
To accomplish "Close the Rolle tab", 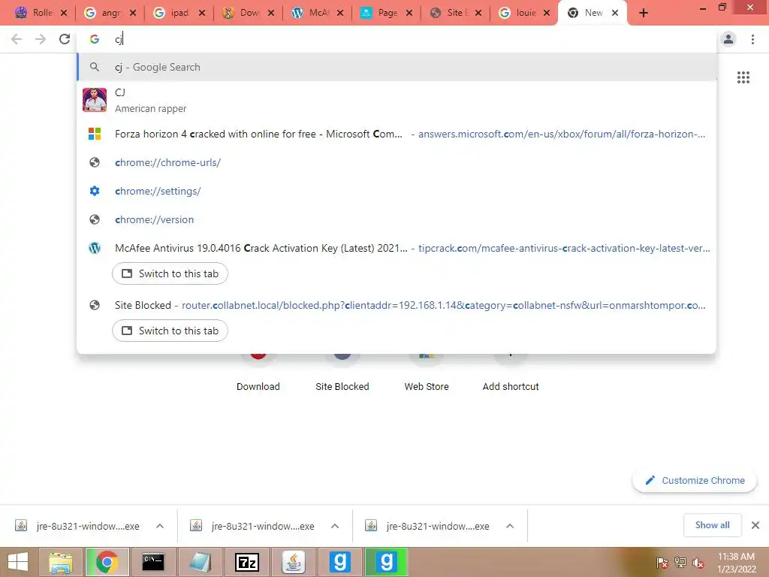I will (x=63, y=14).
